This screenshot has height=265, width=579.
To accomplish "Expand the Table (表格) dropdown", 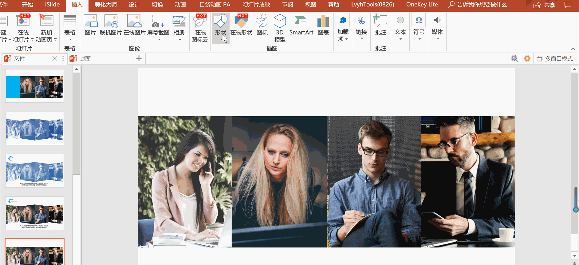I will click(x=70, y=39).
